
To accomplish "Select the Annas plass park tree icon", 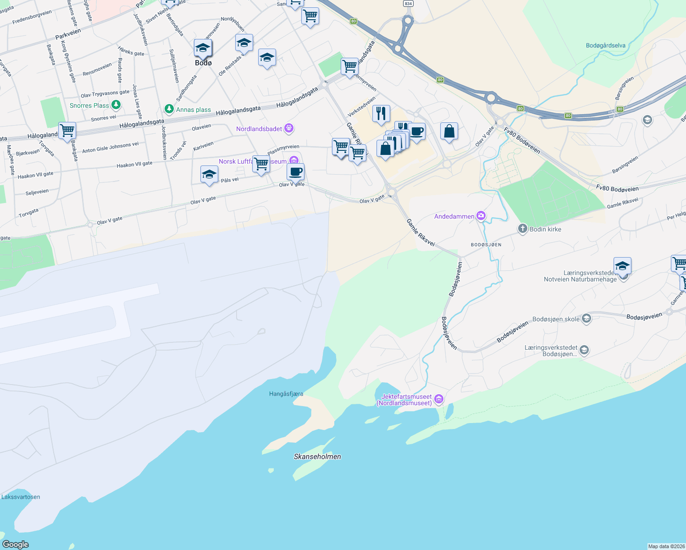I will click(169, 109).
